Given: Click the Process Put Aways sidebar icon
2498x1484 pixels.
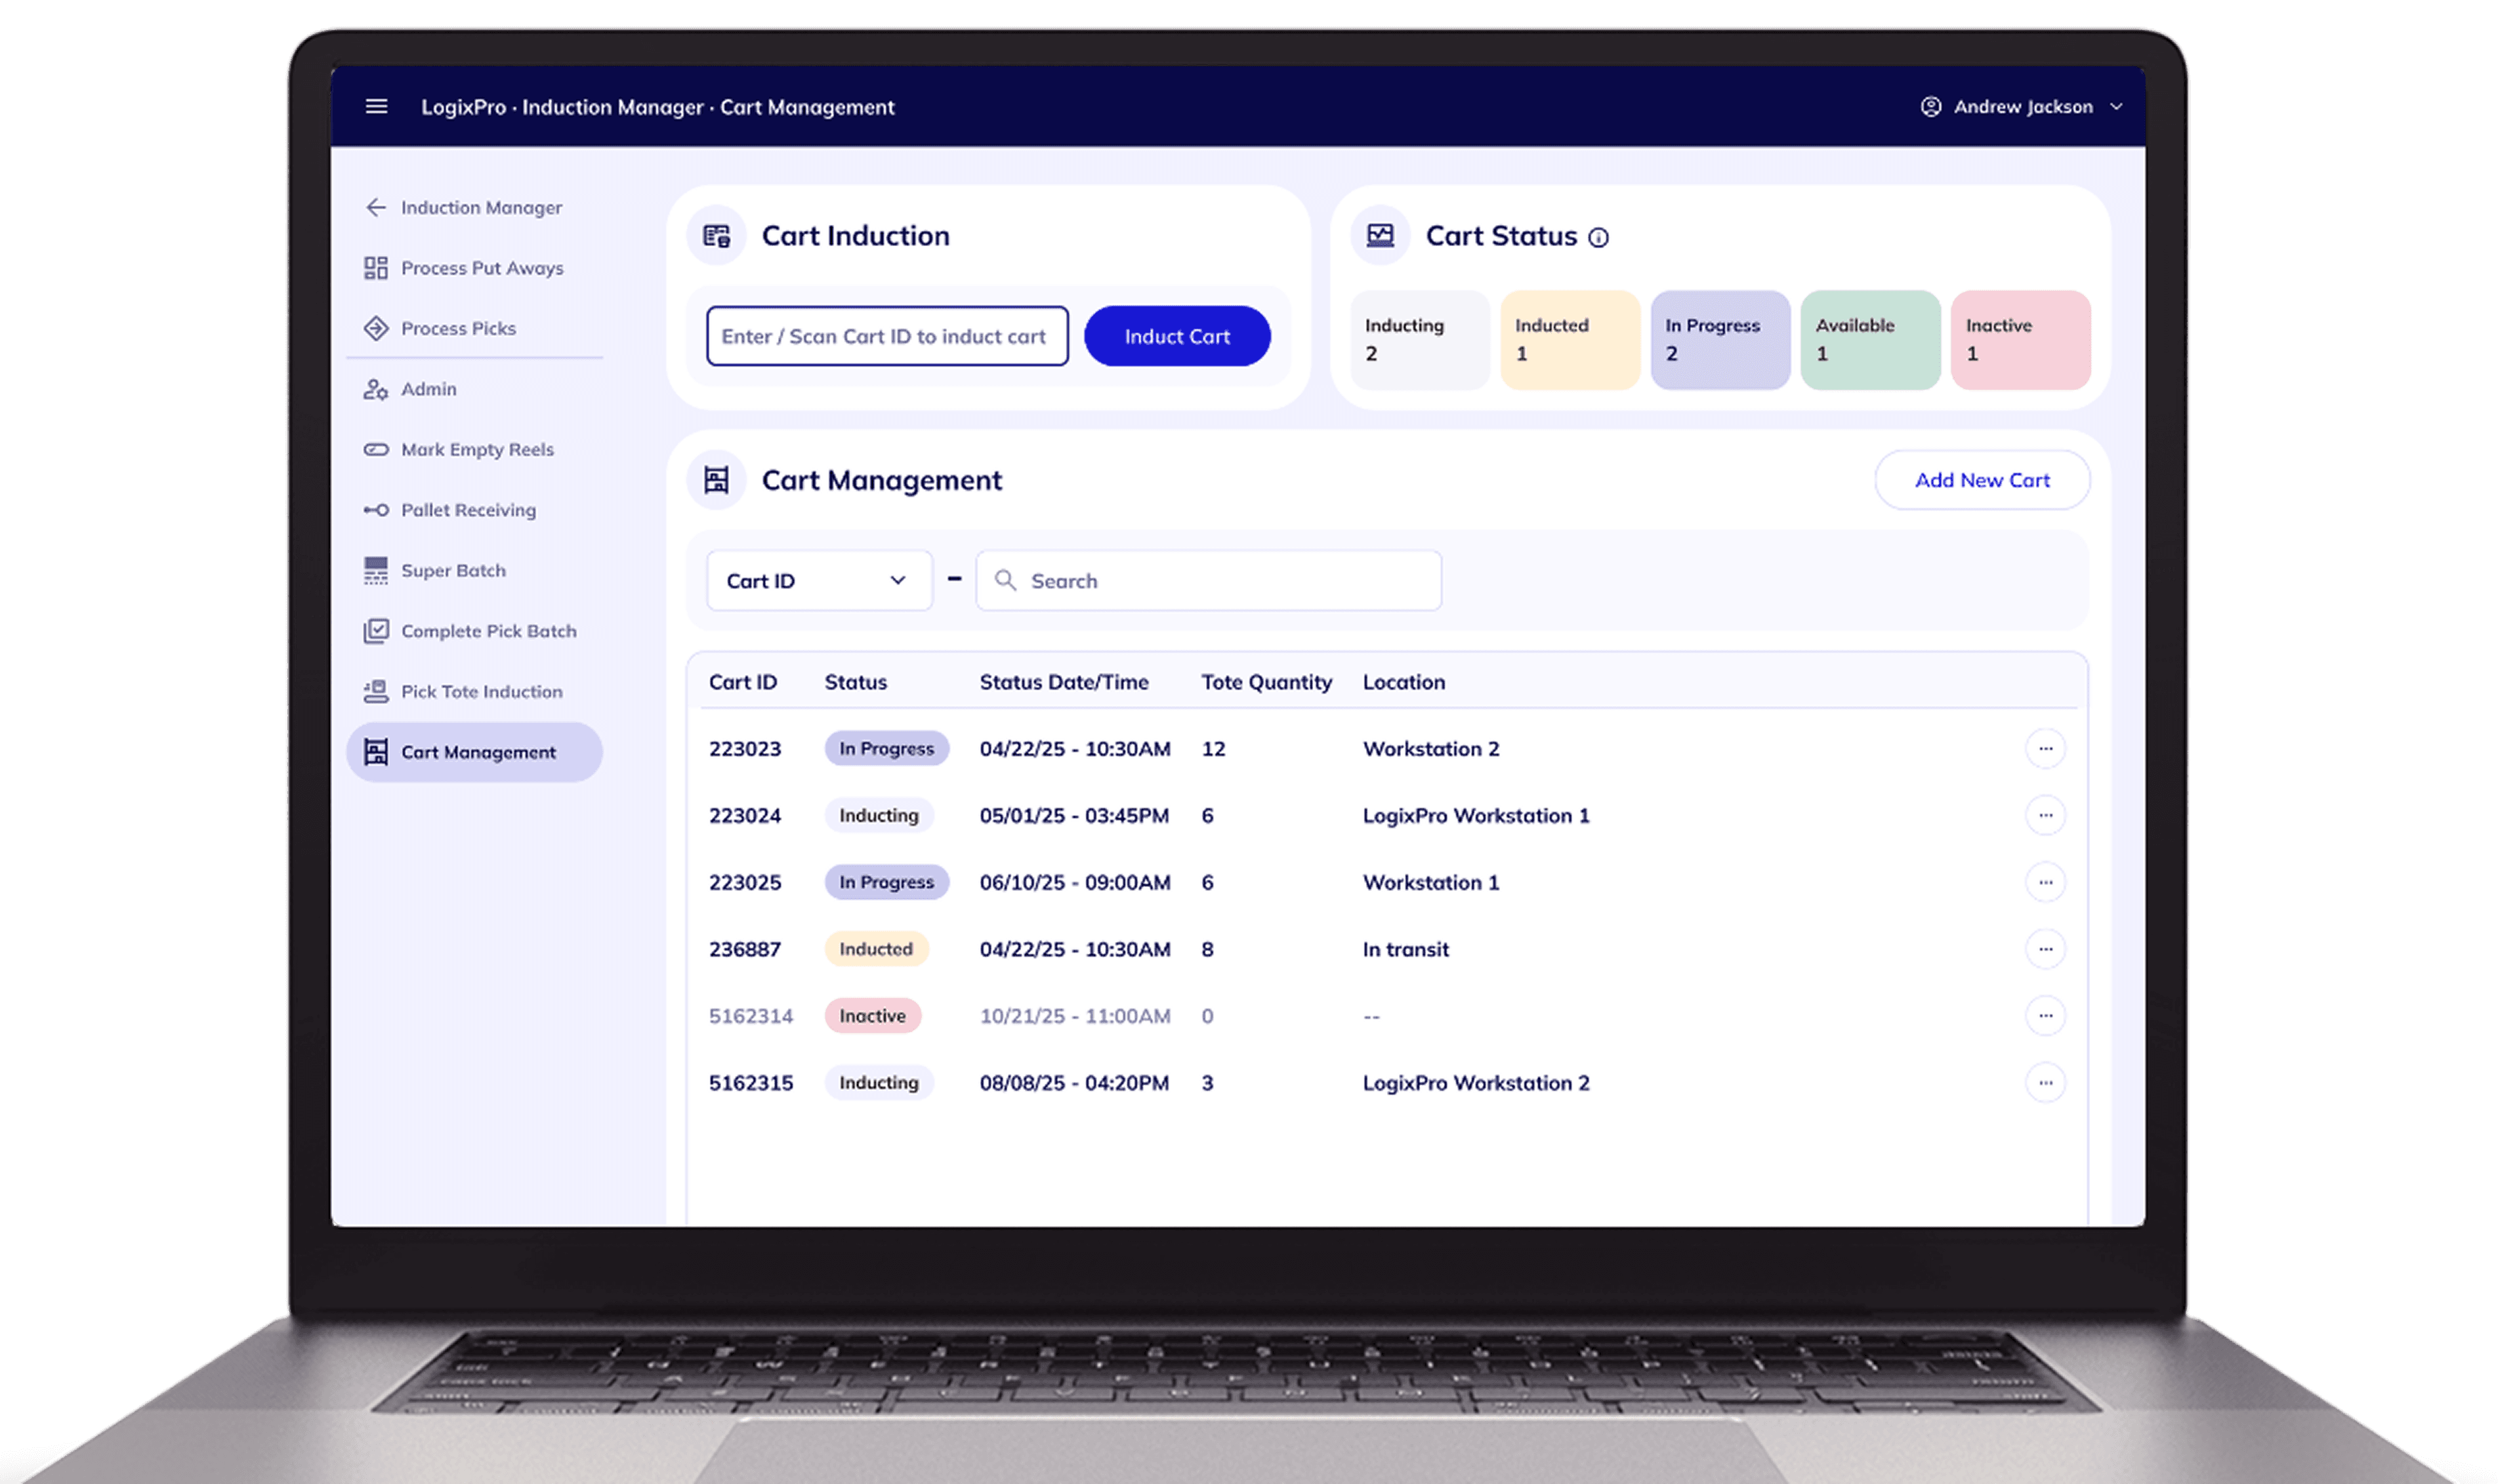Looking at the screenshot, I should [376, 268].
